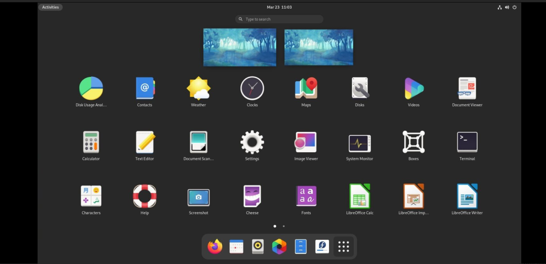Launch Software app from the dock
This screenshot has width=546, height=264.
pyautogui.click(x=322, y=247)
